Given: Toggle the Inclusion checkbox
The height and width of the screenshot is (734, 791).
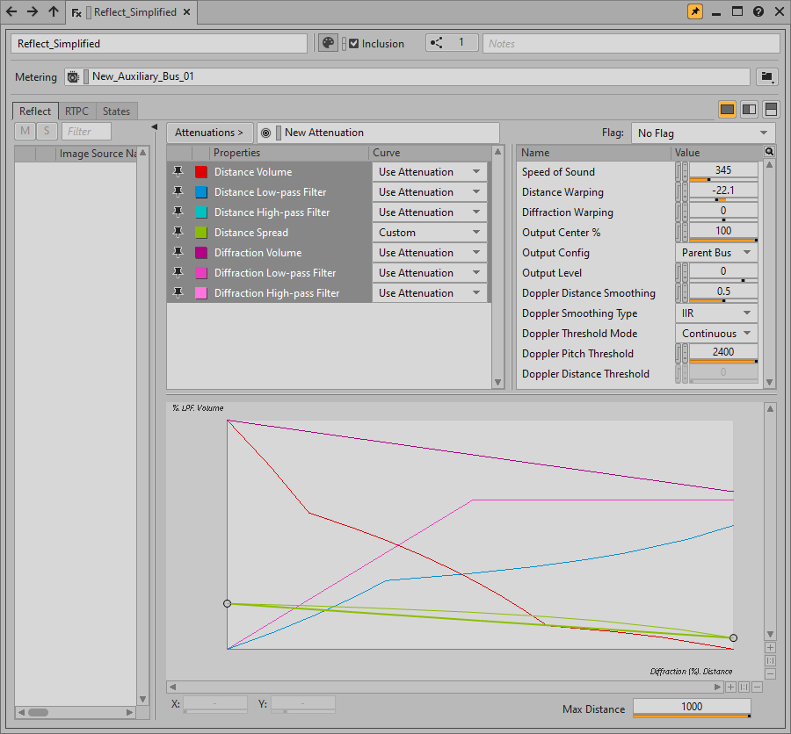Looking at the screenshot, I should 354,43.
